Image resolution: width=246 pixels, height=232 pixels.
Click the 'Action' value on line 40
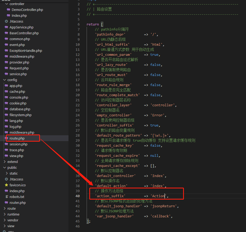[x=158, y=196]
